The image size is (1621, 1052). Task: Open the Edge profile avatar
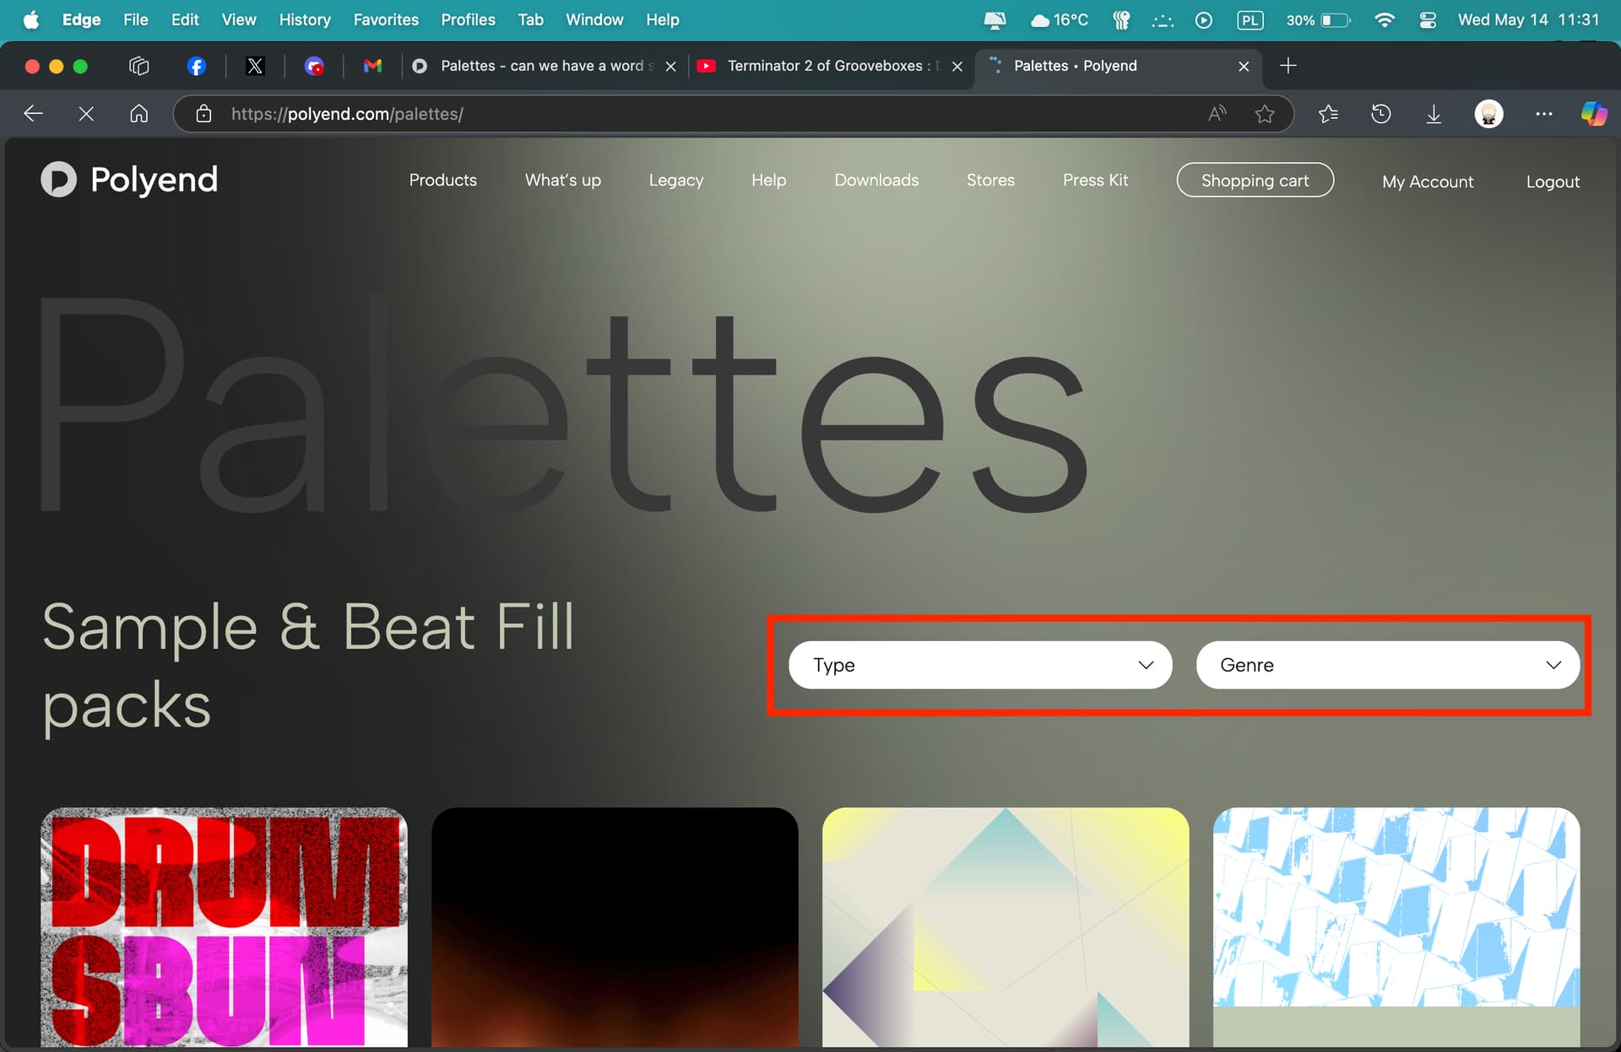click(1488, 114)
